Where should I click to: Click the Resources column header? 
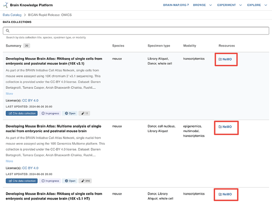[227, 46]
